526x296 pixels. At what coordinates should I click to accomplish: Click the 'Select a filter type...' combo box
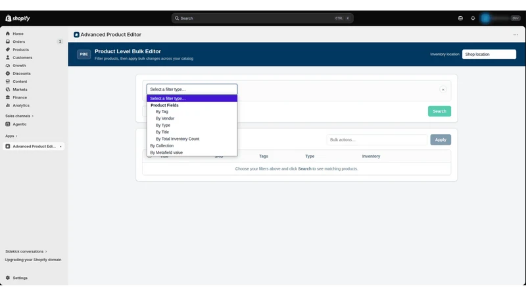[192, 89]
